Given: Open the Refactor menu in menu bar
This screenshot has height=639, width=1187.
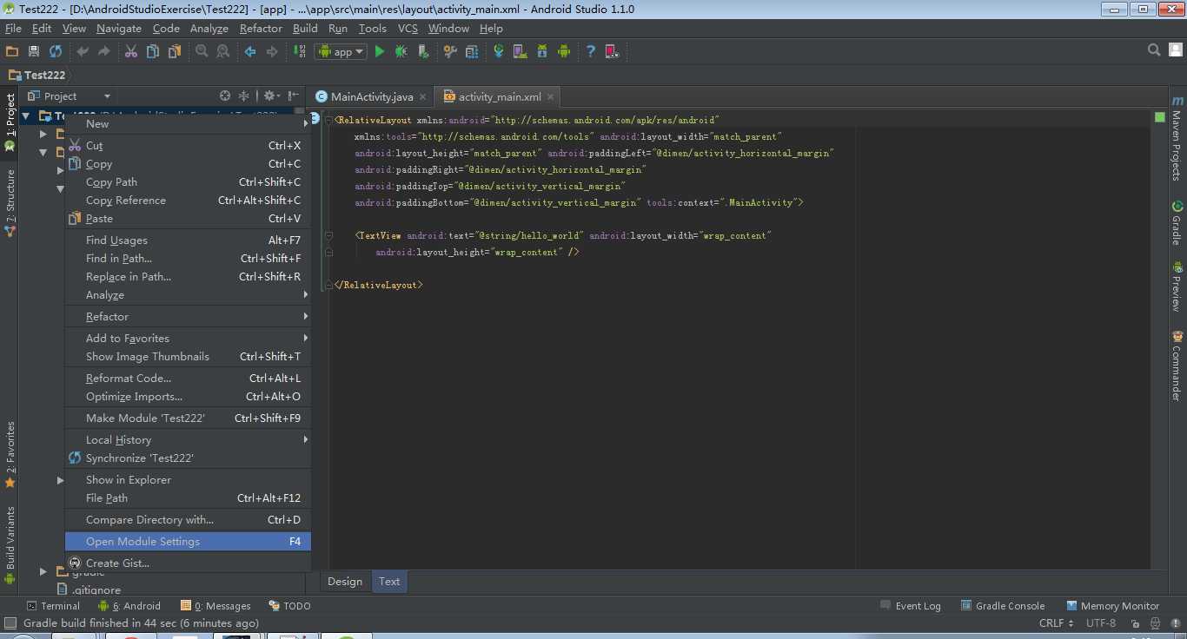Looking at the screenshot, I should pyautogui.click(x=261, y=29).
